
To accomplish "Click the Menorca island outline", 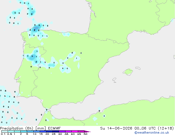I will (x=138, y=68).
